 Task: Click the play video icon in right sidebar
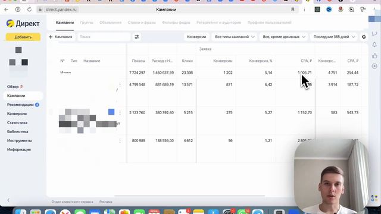374,66
